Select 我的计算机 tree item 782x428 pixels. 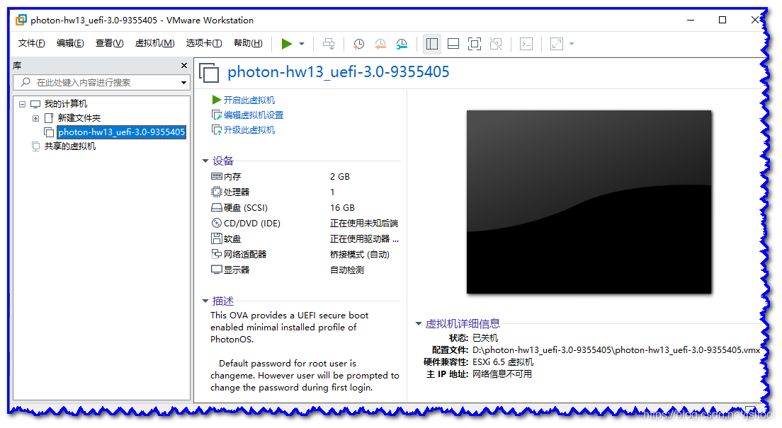(65, 103)
